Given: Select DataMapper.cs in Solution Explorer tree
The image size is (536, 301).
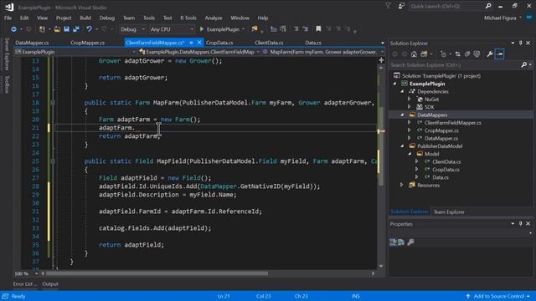Looking at the screenshot, I should pyautogui.click(x=441, y=138).
